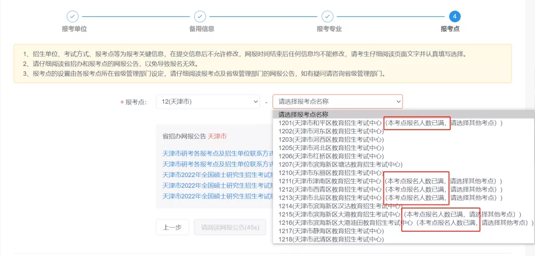
Task: Click notice line 1 about 招生单位、考试方式
Action: (x=245, y=54)
